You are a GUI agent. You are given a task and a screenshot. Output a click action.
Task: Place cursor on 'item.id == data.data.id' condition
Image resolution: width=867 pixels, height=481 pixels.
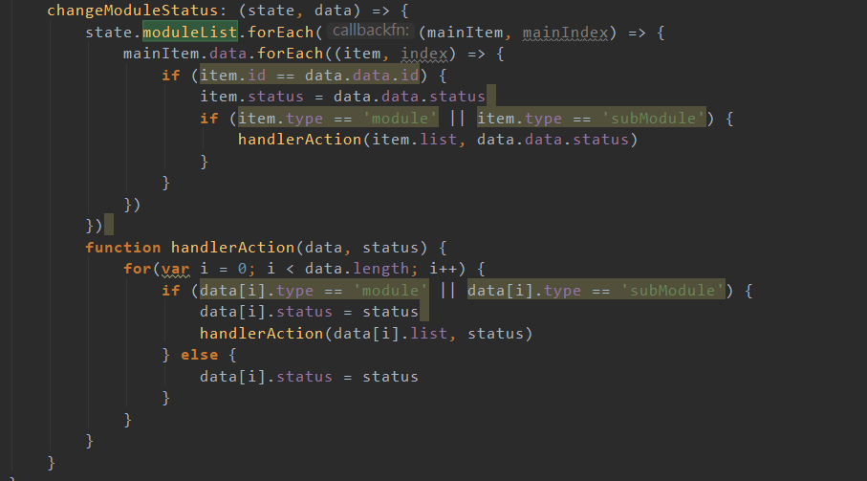pyautogui.click(x=309, y=76)
